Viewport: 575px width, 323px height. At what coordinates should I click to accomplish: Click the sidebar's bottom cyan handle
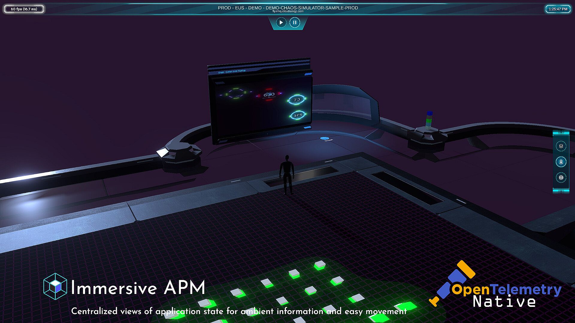[x=561, y=191]
